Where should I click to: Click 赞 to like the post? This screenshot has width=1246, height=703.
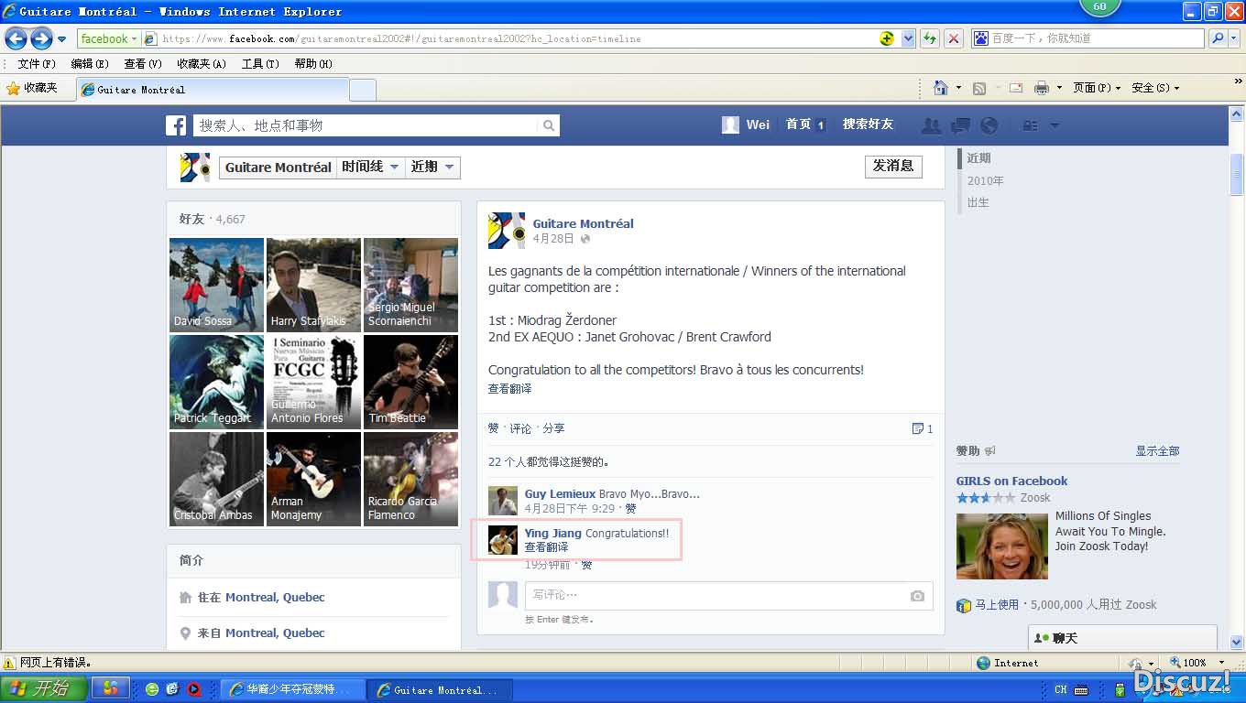(x=494, y=428)
